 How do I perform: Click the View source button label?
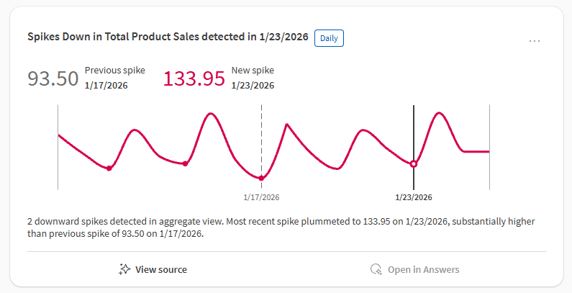coord(161,270)
